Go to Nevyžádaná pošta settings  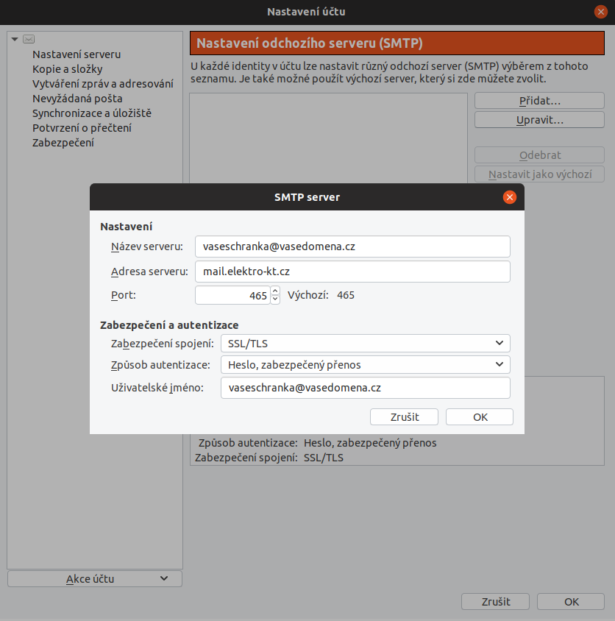click(x=77, y=98)
